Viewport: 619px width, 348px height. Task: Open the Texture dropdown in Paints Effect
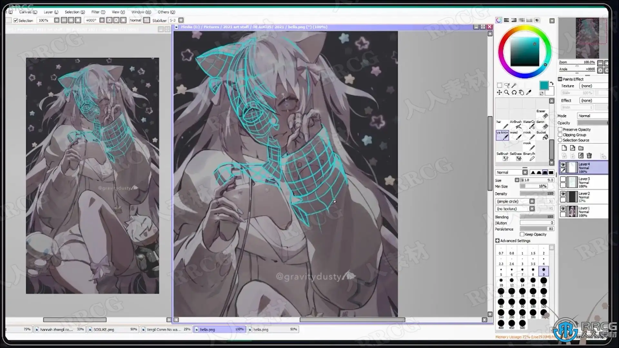(593, 86)
